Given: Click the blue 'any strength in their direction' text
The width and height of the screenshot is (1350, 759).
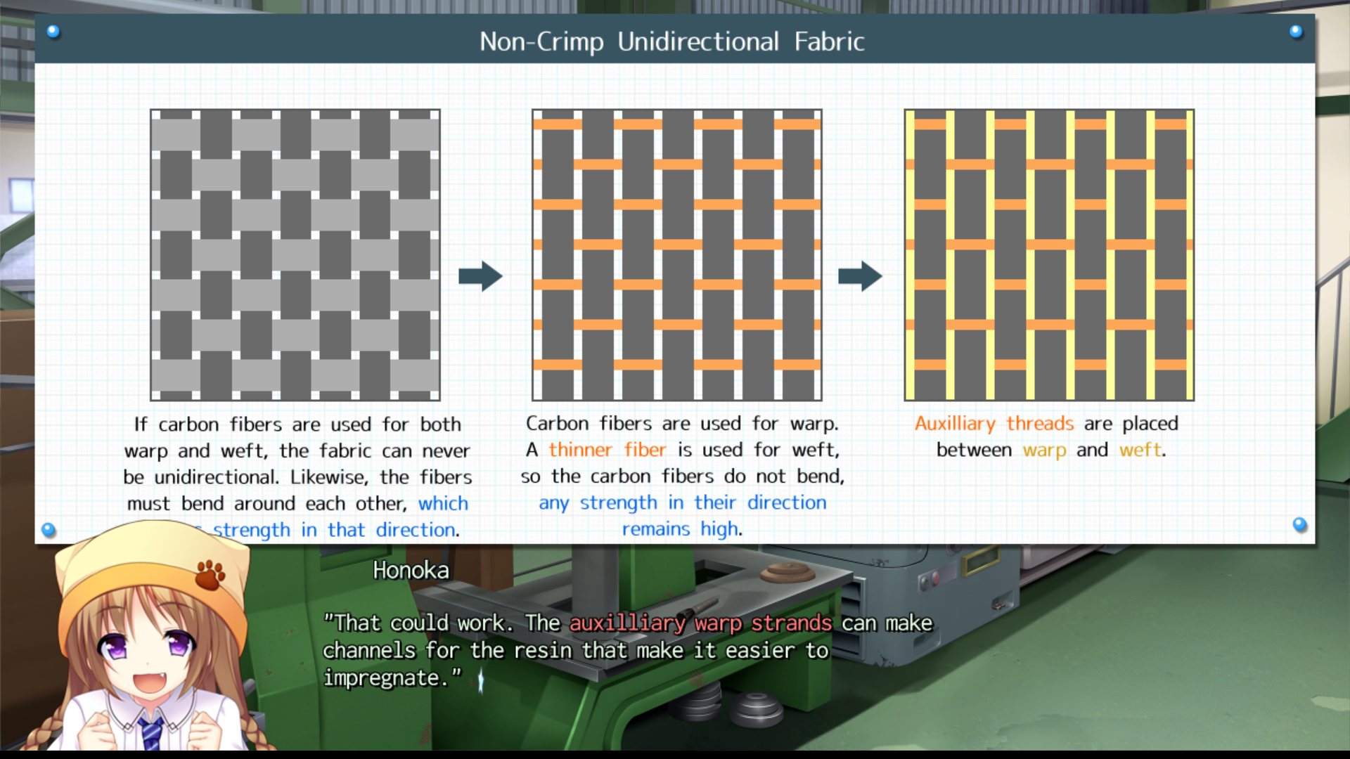Looking at the screenshot, I should coord(682,502).
